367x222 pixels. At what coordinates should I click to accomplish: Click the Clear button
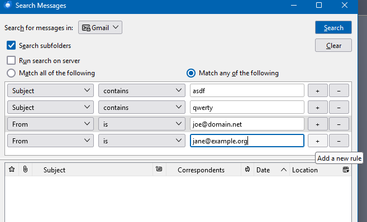333,45
